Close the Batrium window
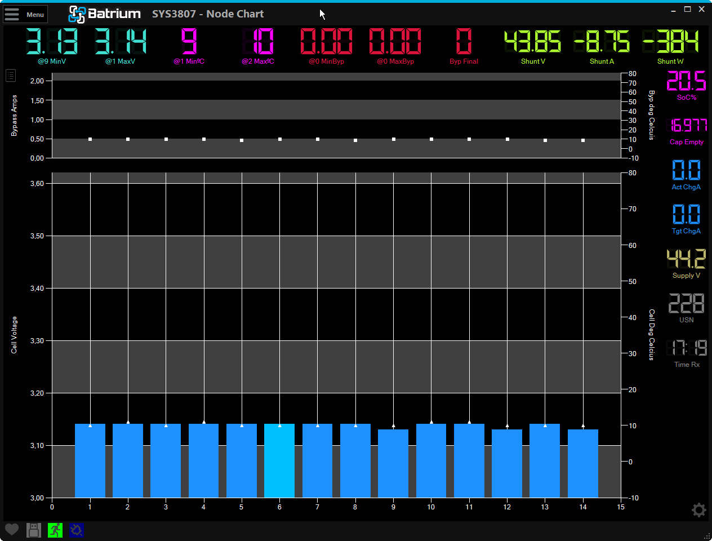 tap(702, 9)
